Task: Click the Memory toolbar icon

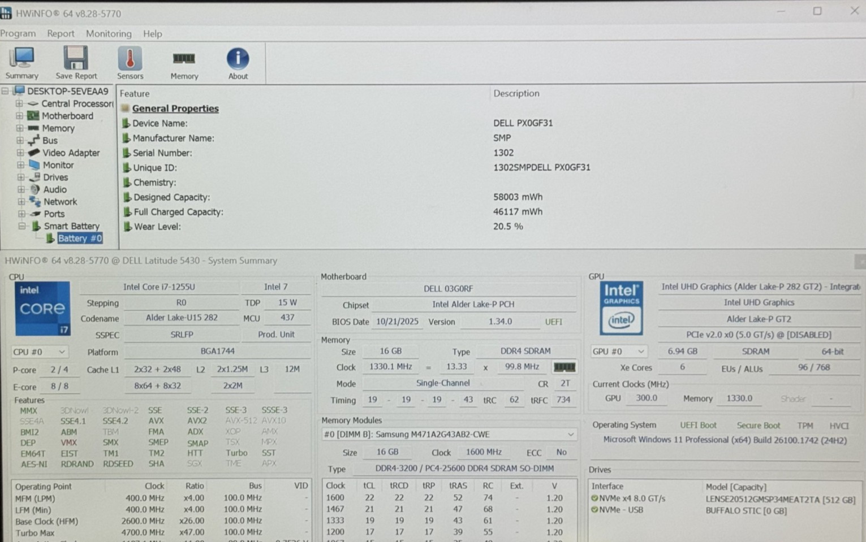Action: tap(184, 58)
